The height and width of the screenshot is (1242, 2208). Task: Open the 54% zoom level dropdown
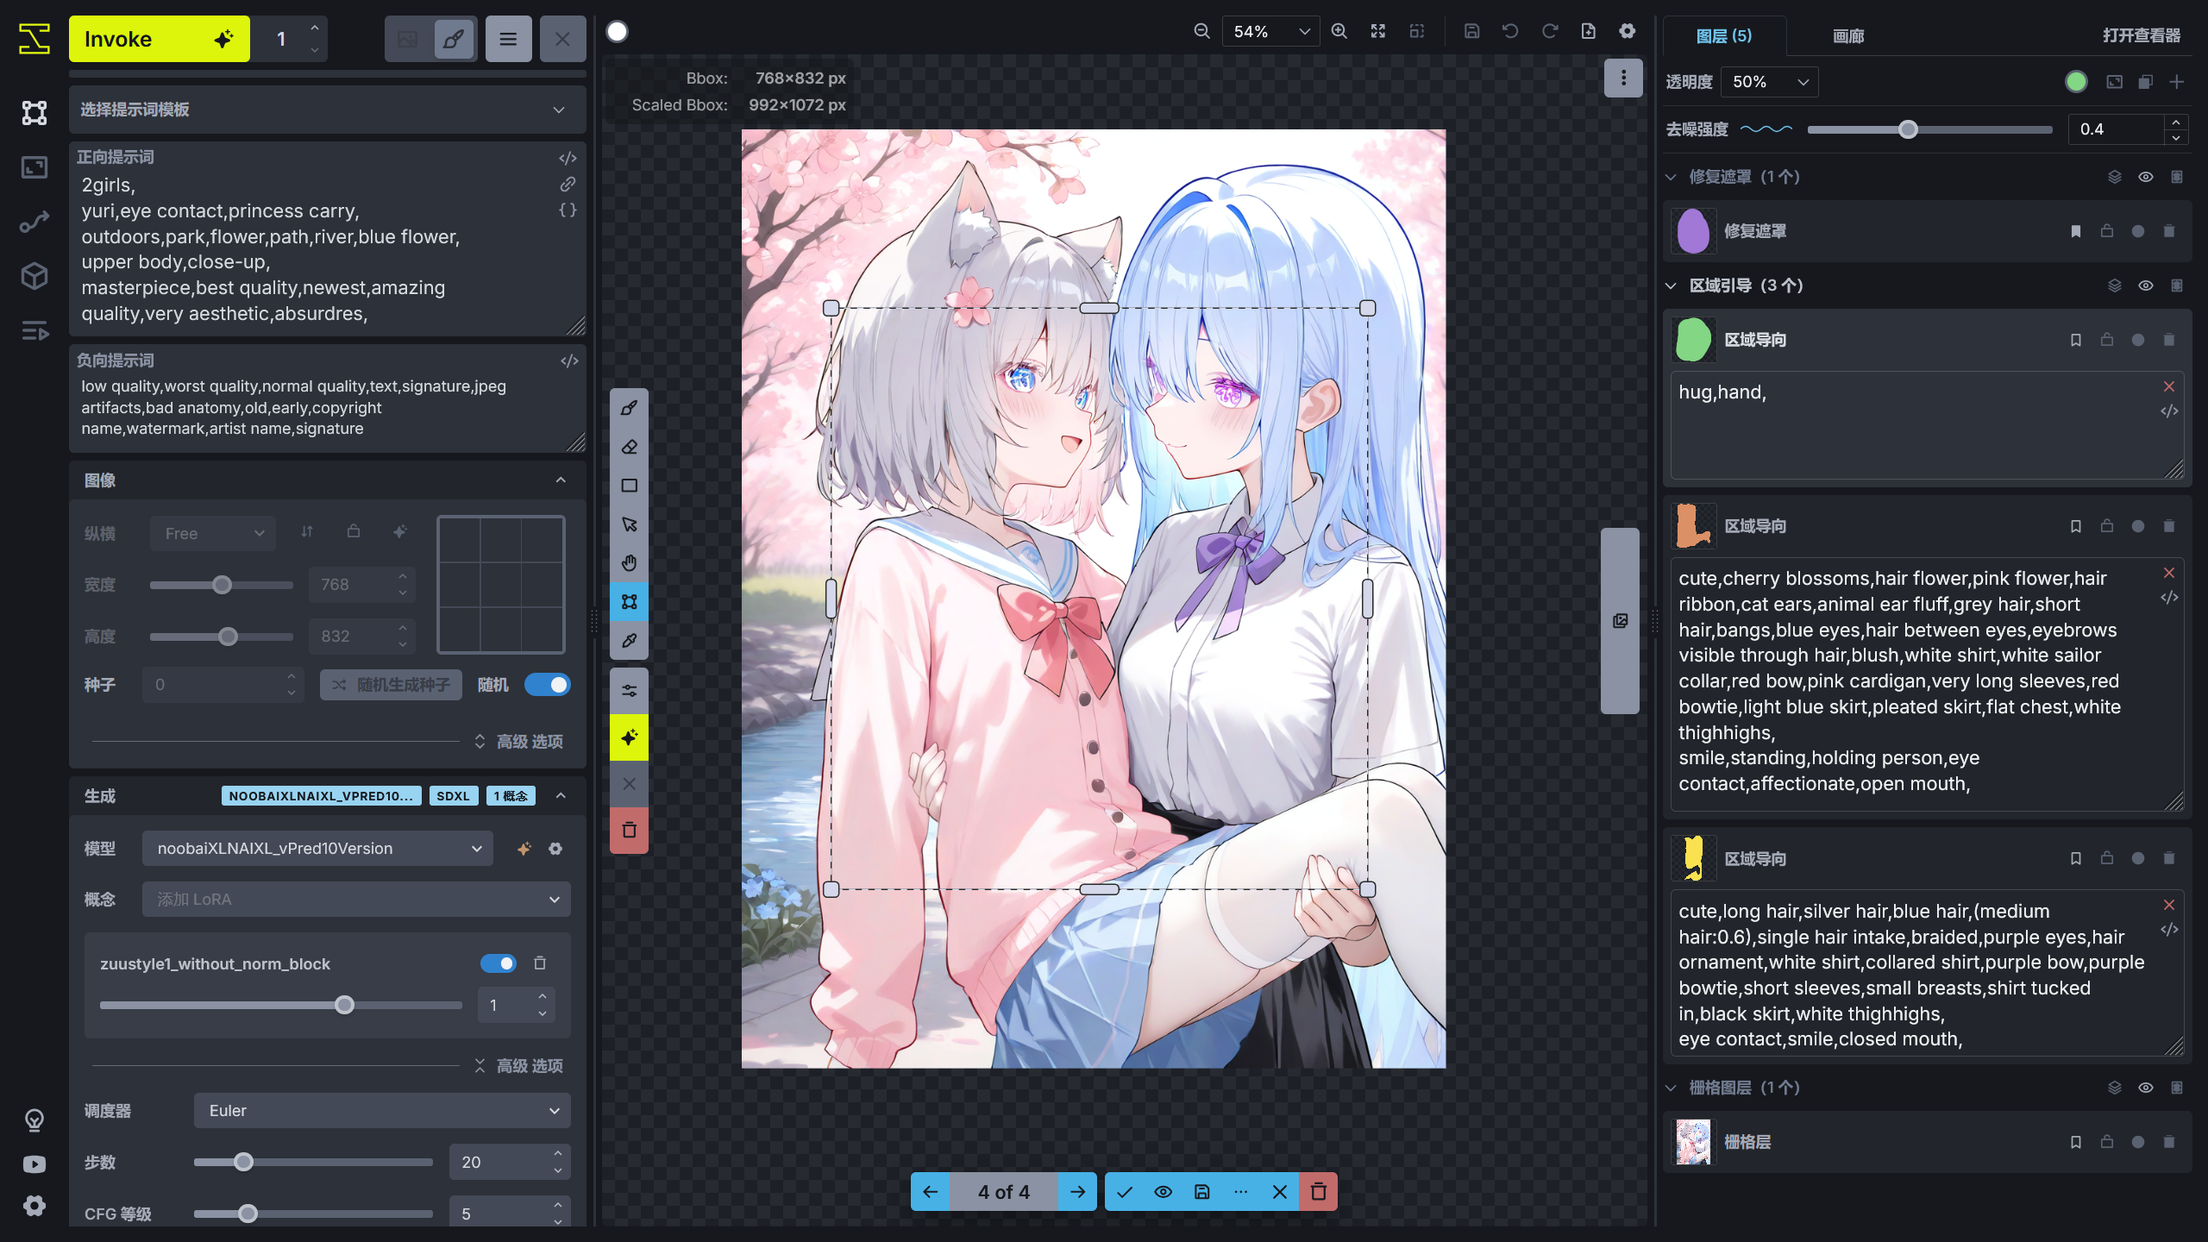[x=1269, y=31]
